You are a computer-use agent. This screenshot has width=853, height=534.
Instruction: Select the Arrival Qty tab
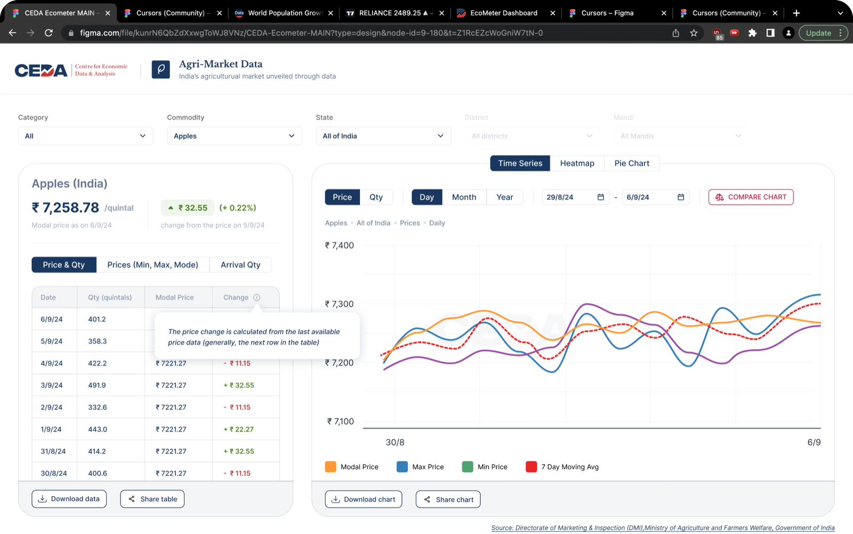(x=240, y=265)
